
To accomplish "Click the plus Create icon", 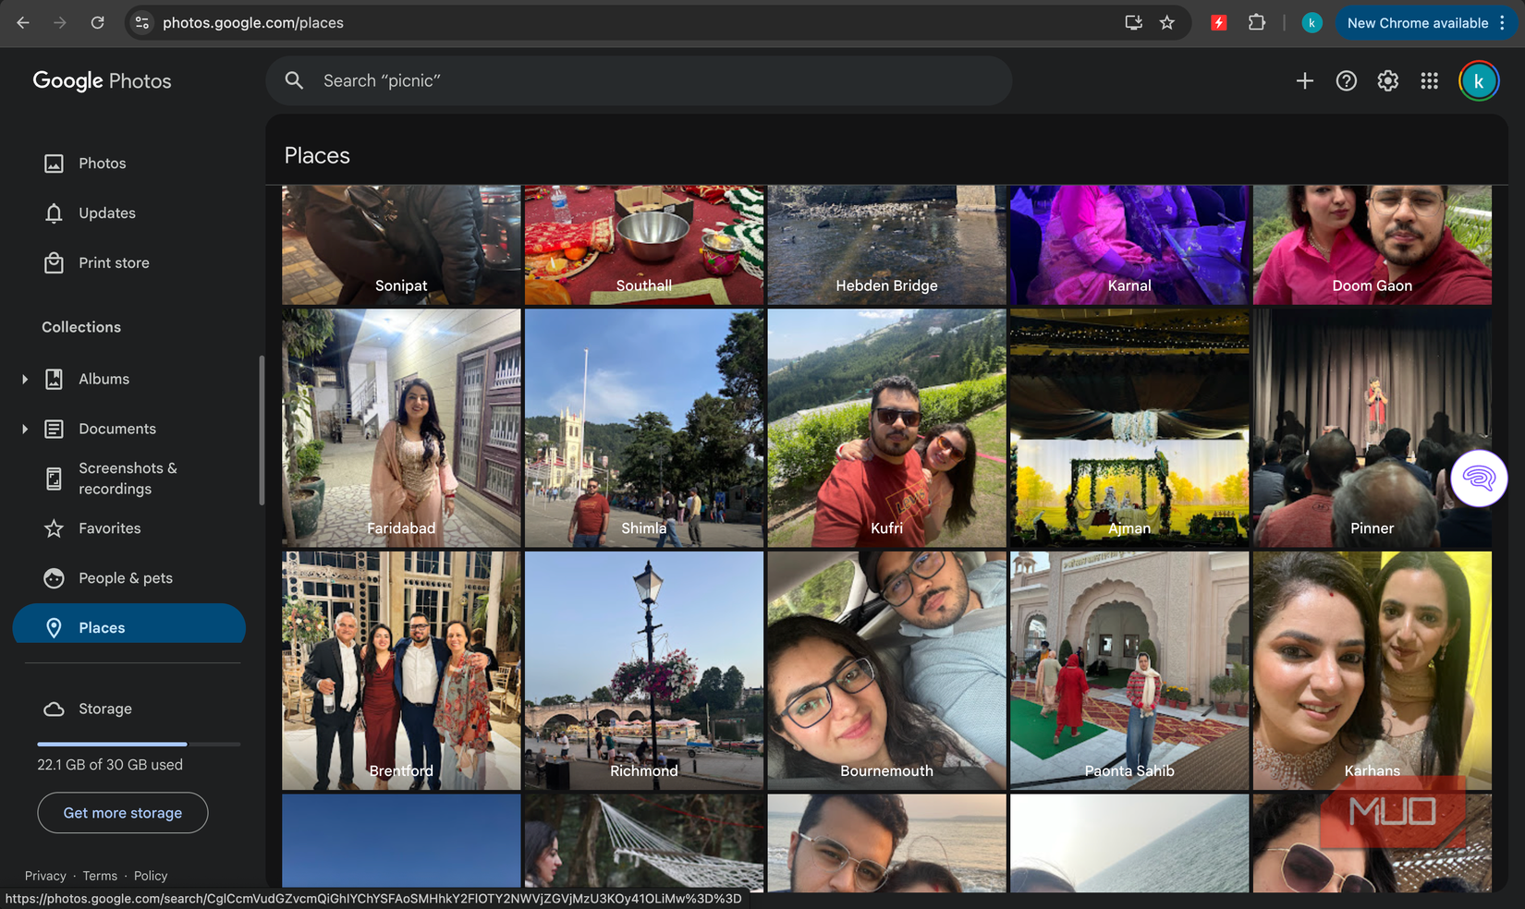I will pyautogui.click(x=1305, y=81).
